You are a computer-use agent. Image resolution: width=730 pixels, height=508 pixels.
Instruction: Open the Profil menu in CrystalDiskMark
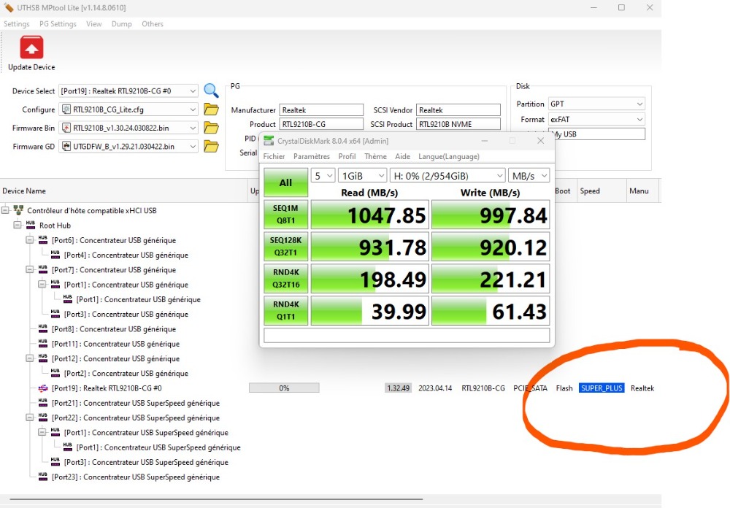click(347, 156)
